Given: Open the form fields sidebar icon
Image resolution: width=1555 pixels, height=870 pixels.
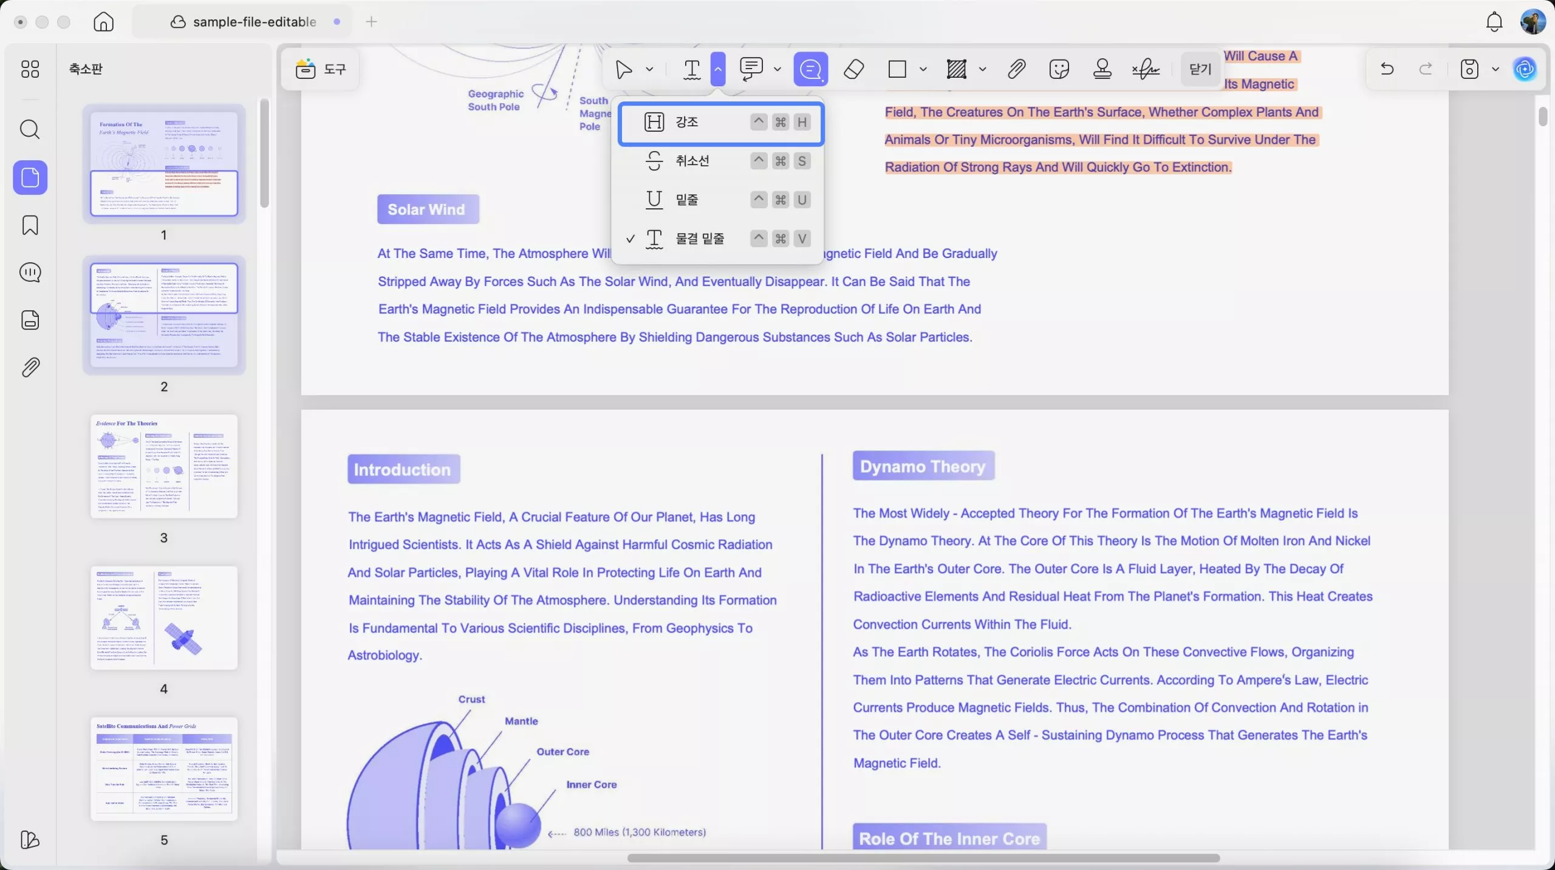Looking at the screenshot, I should [x=30, y=320].
